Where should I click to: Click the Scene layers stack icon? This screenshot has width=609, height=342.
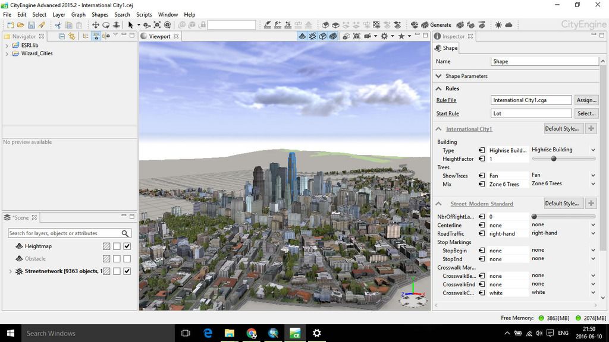click(7, 217)
